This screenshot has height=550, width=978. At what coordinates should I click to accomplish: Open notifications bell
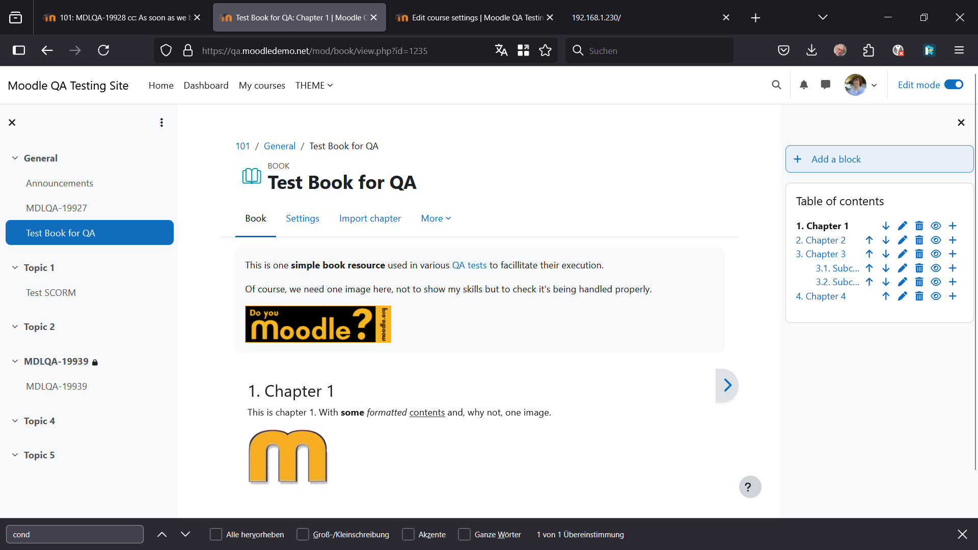[804, 85]
